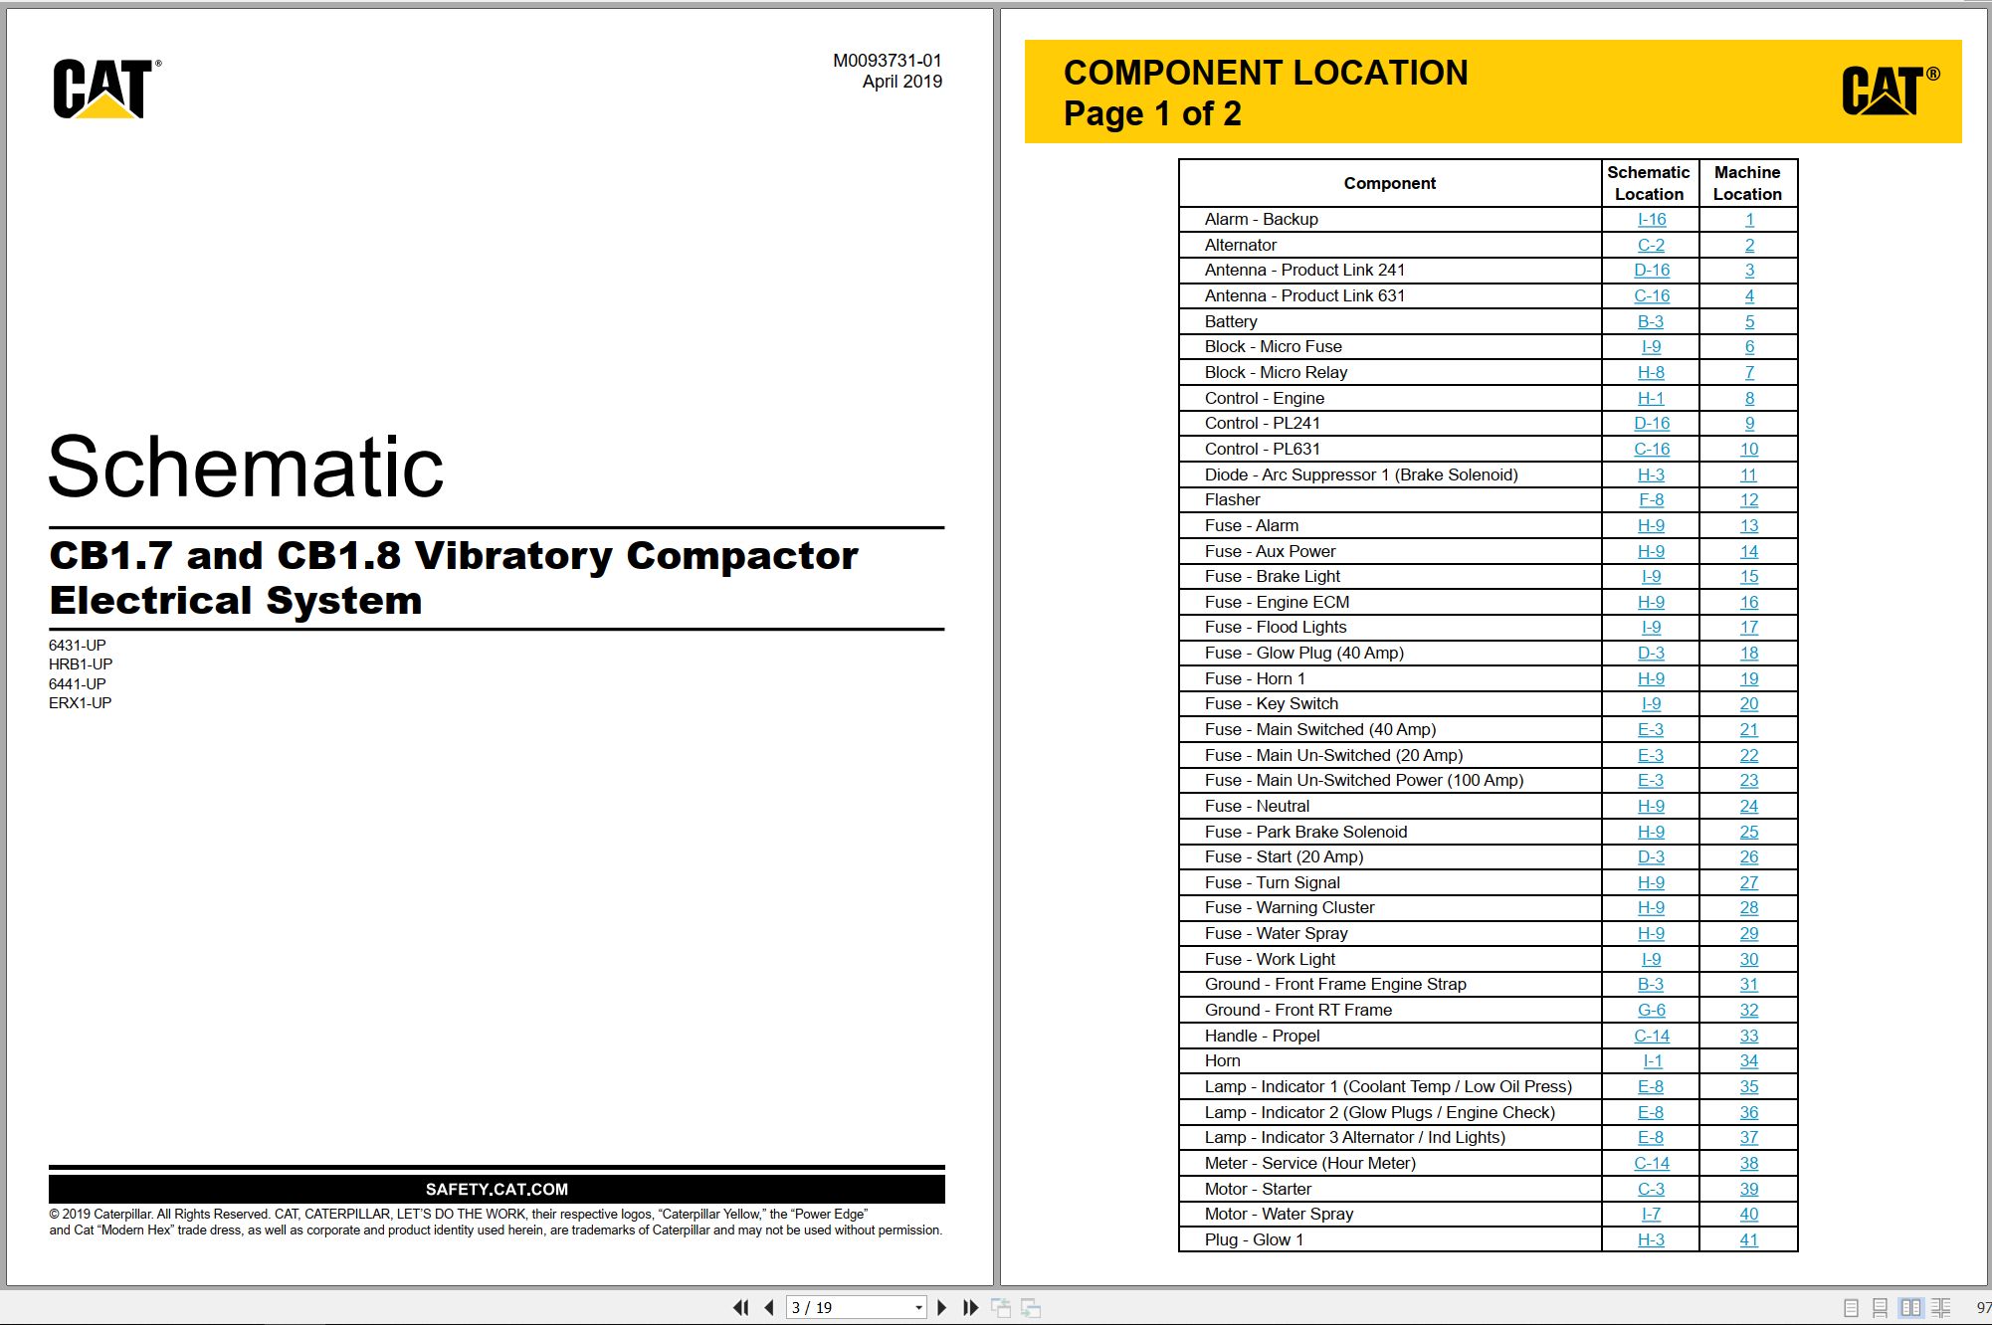Click F-8 link for Flasher
Viewport: 1992px width, 1325px height.
pyautogui.click(x=1651, y=499)
